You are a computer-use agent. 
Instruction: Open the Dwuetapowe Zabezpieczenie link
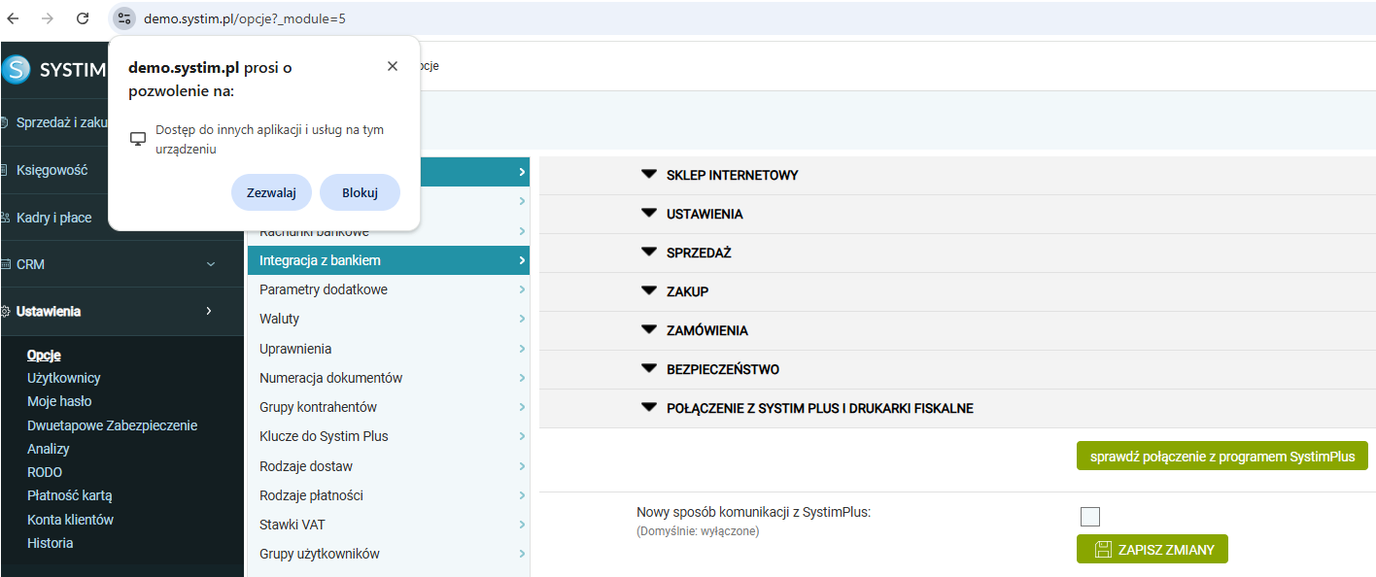pyautogui.click(x=112, y=425)
